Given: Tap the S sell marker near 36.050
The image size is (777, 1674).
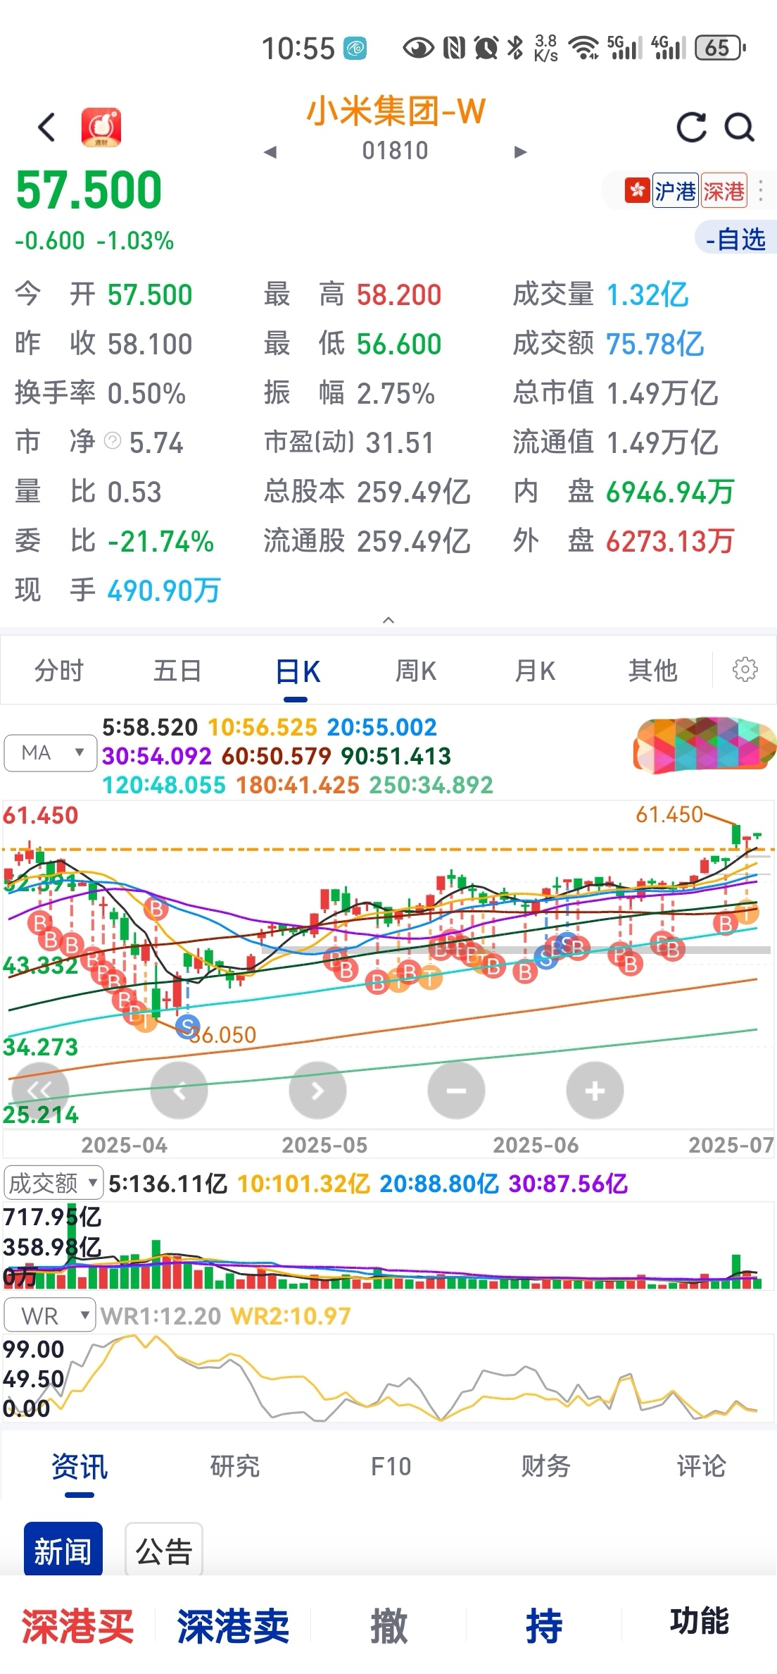Looking at the screenshot, I should tap(187, 1027).
